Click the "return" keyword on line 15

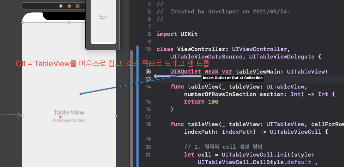point(194,102)
